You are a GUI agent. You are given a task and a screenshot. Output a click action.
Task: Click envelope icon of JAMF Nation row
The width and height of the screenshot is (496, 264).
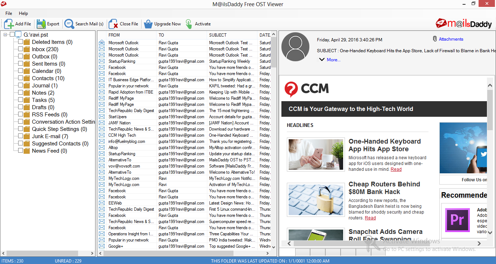point(102,123)
